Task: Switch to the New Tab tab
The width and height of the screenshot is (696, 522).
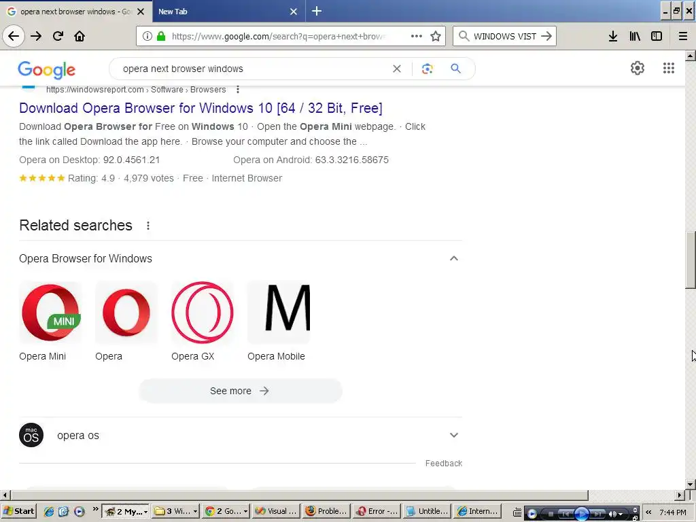Action: (x=228, y=12)
